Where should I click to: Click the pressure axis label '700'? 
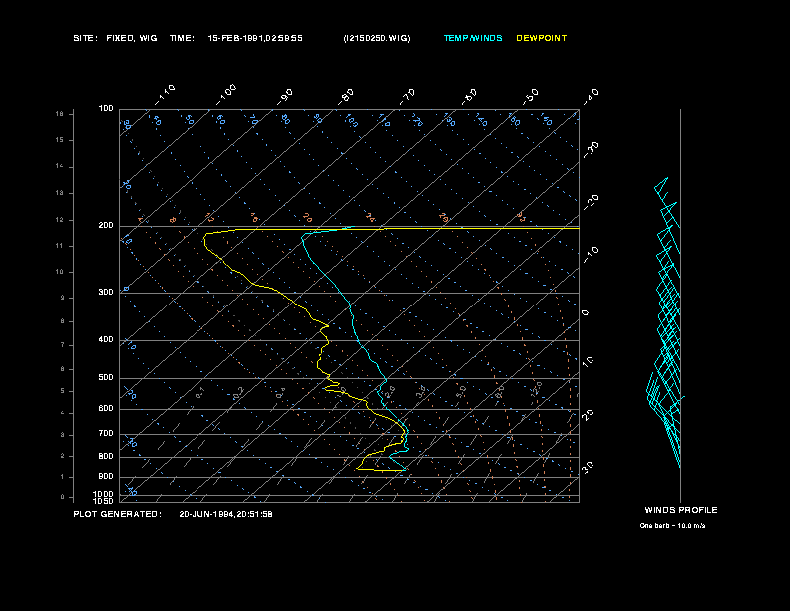(106, 433)
